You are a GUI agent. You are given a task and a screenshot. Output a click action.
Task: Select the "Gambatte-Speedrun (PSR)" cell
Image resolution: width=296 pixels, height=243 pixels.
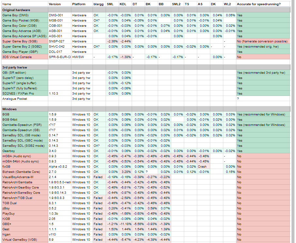[x=25, y=125]
